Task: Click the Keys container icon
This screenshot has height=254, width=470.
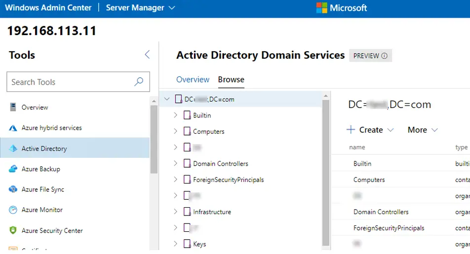Action: pos(187,244)
